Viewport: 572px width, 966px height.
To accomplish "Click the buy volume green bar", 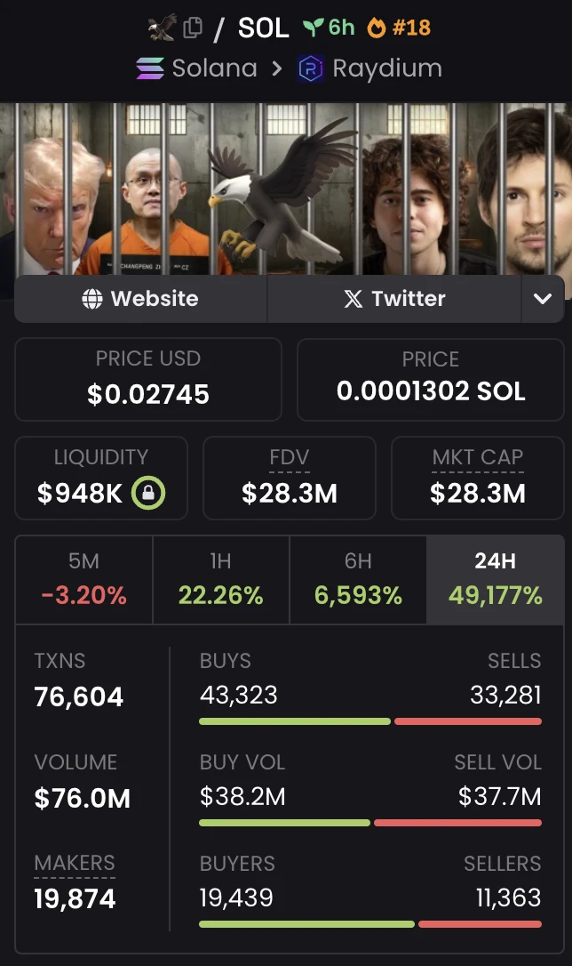I will 284,823.
